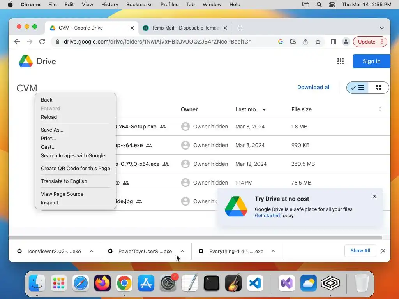Click the Get started link

point(267,216)
